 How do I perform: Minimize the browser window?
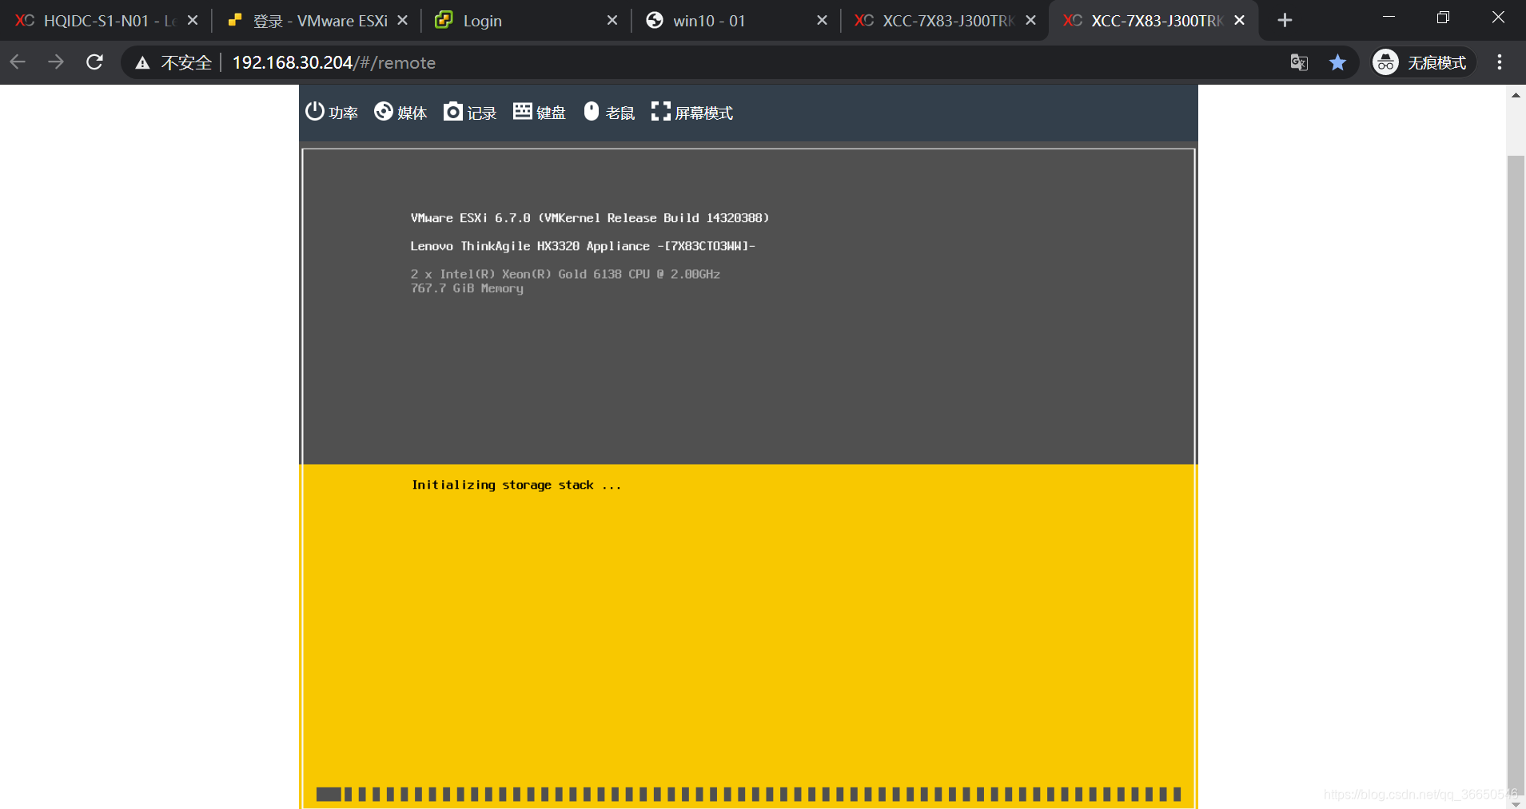coord(1389,18)
